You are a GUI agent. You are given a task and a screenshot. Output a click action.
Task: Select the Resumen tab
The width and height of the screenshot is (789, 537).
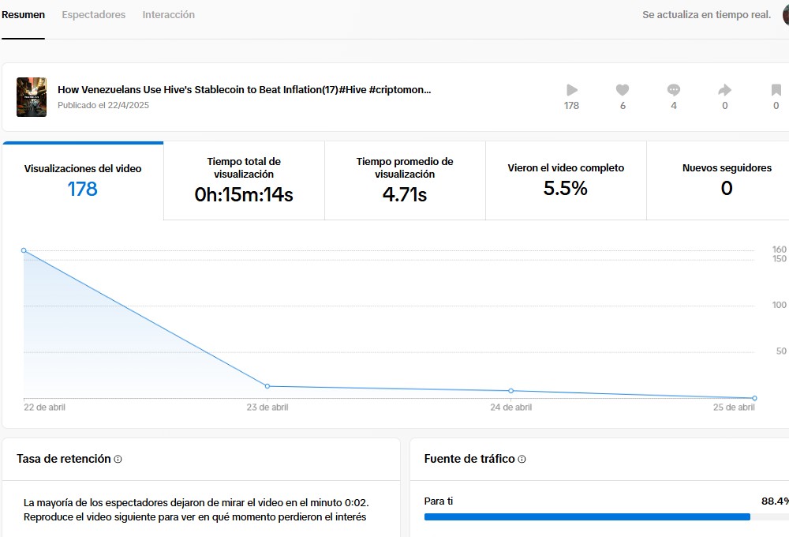click(x=23, y=14)
